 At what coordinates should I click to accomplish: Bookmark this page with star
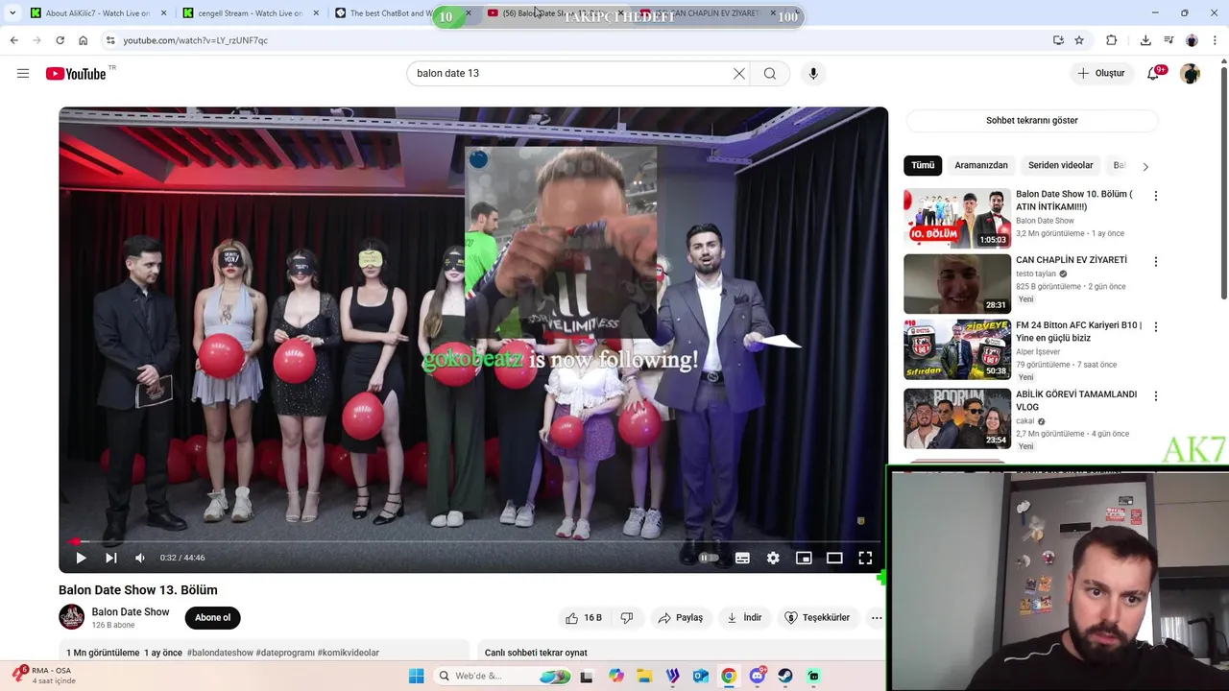1079,40
